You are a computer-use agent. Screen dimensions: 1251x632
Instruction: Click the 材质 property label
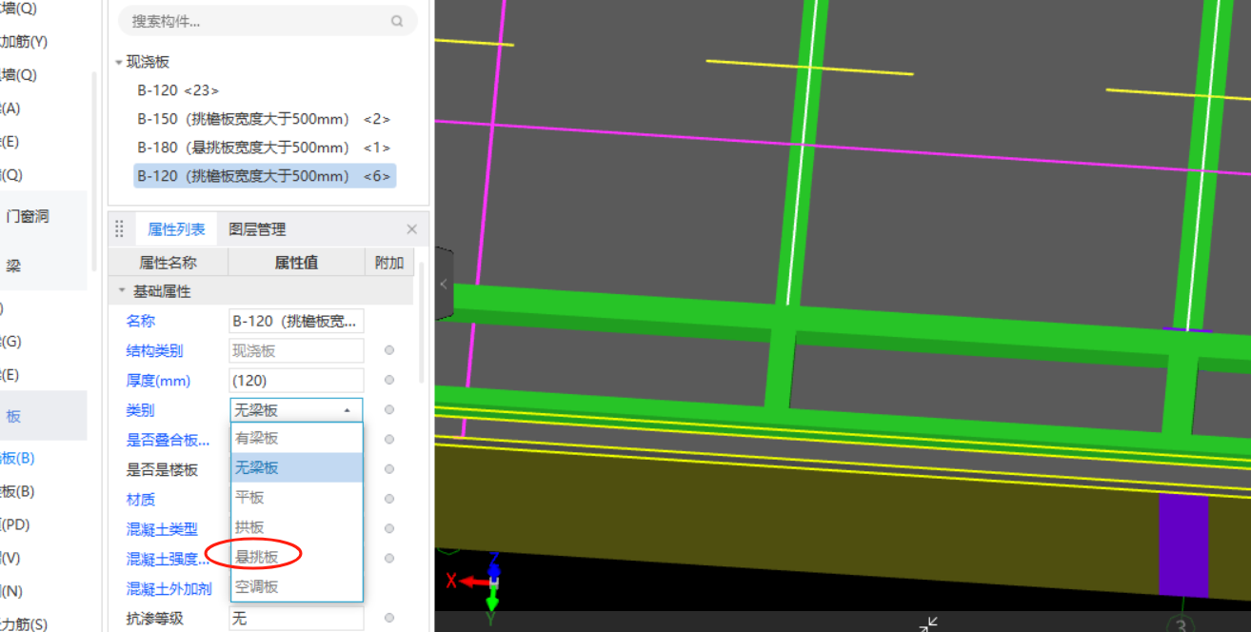pyautogui.click(x=141, y=499)
